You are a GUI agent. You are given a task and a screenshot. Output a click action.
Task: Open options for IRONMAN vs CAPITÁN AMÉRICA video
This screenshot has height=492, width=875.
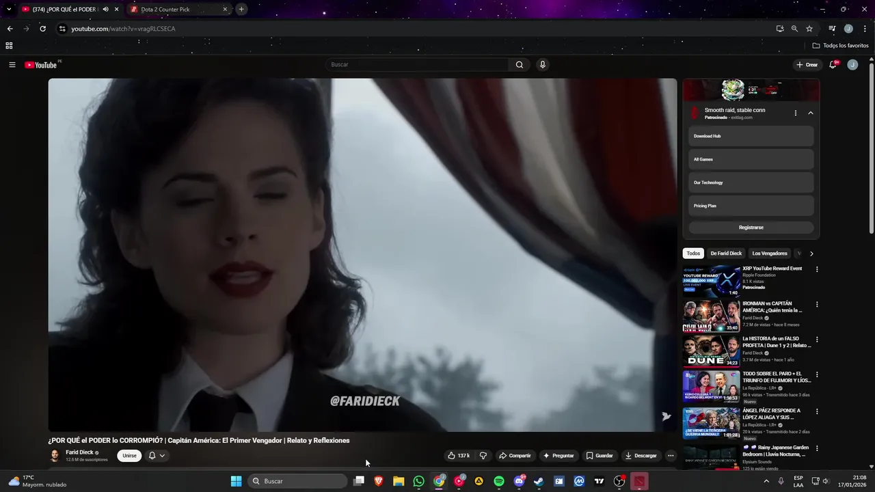[817, 304]
